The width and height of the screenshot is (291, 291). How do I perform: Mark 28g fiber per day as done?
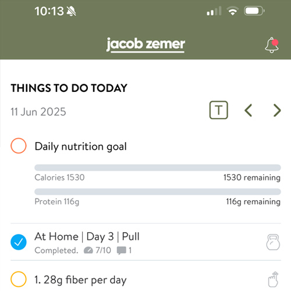tap(19, 279)
